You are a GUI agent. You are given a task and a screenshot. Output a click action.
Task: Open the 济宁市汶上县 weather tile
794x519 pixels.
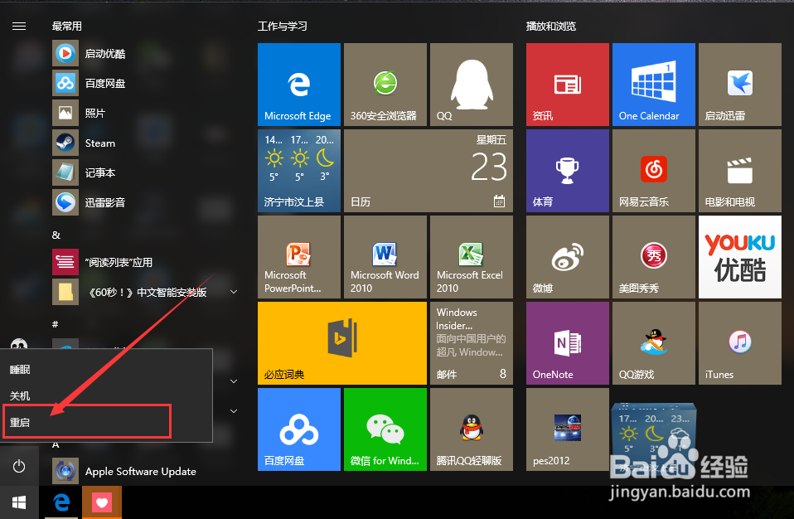tap(298, 171)
